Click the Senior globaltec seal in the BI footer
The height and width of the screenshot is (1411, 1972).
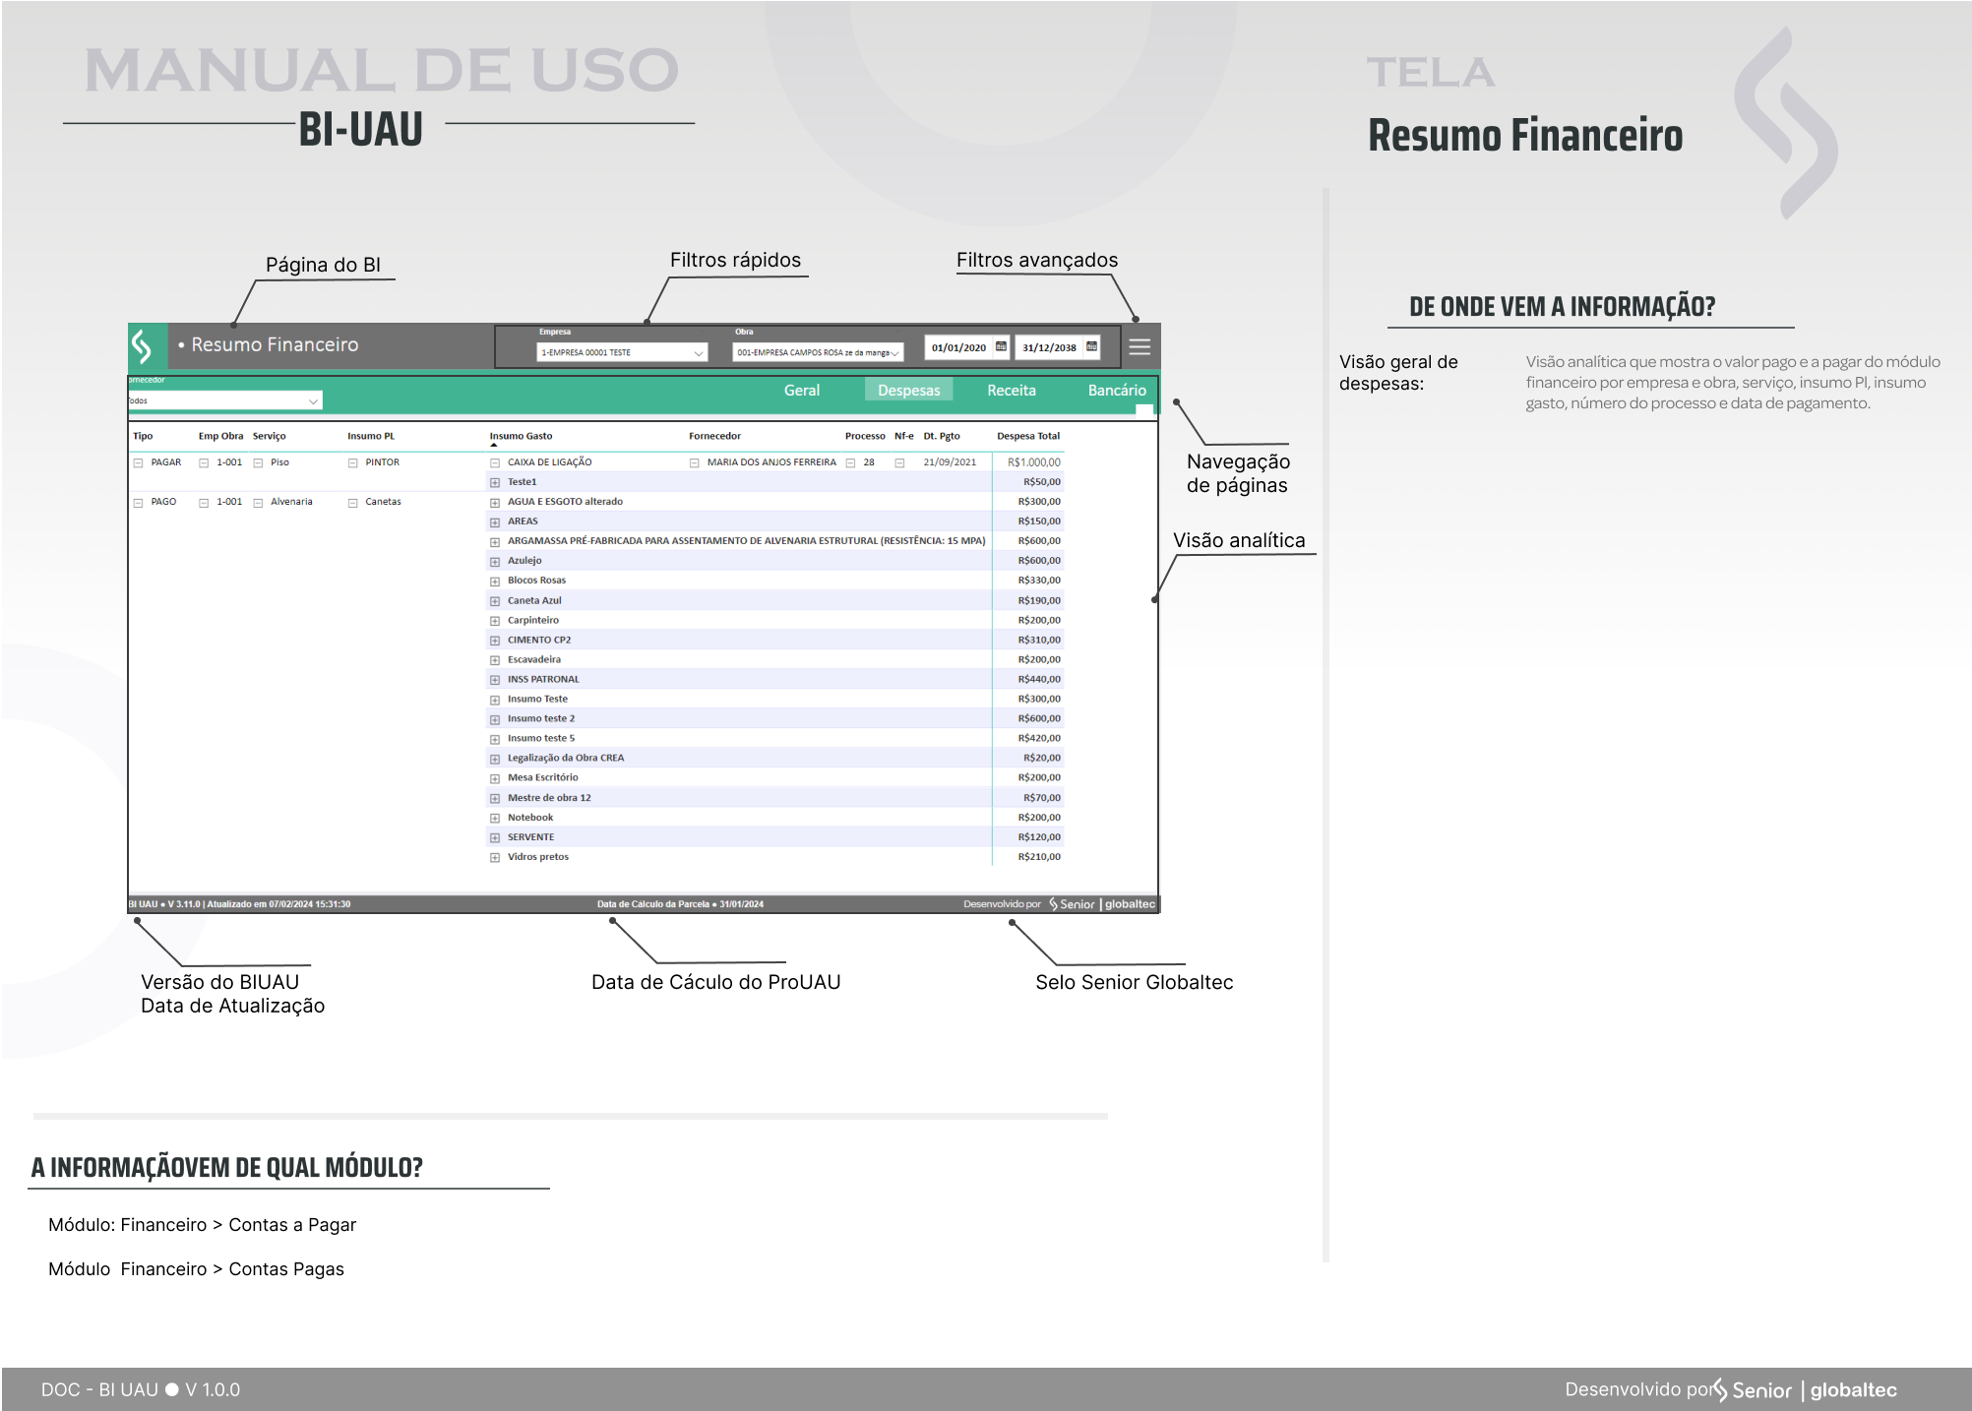click(1102, 904)
